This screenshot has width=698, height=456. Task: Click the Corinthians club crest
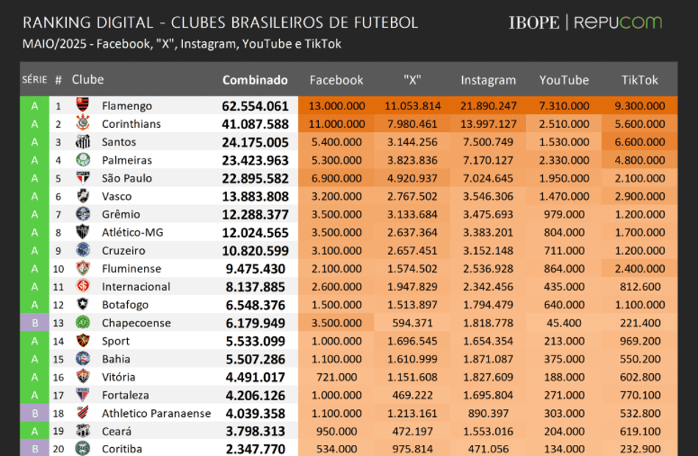click(x=83, y=123)
